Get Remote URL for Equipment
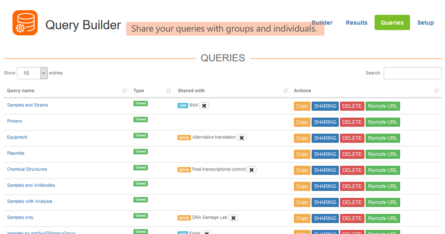The width and height of the screenshot is (445, 234). [383, 138]
